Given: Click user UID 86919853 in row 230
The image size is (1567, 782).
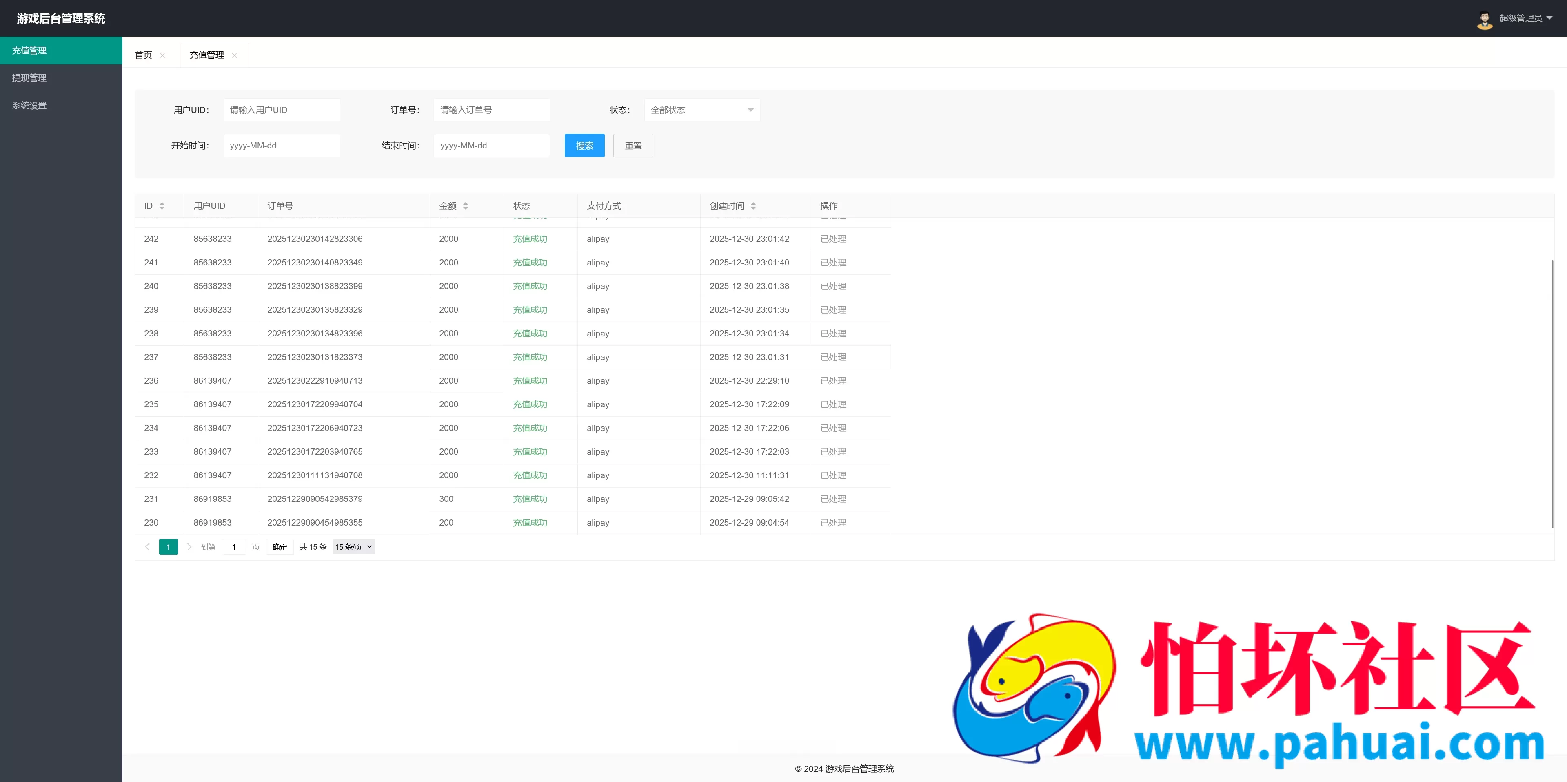Looking at the screenshot, I should pos(212,523).
